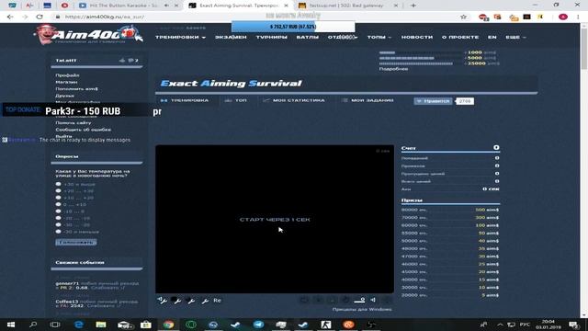Image resolution: width=588 pixels, height=331 pixels.
Task: Open the Windows Start menu
Action: (10, 325)
